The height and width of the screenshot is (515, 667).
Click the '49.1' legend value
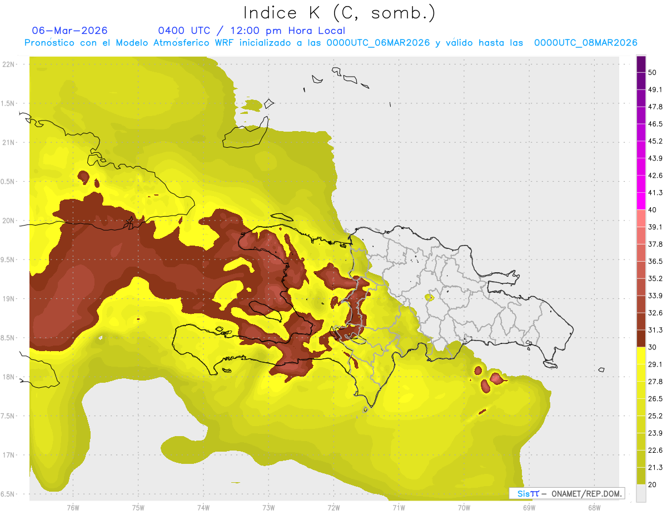[x=655, y=89]
